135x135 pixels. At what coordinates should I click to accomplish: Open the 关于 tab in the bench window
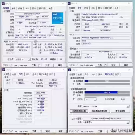point(117,75)
